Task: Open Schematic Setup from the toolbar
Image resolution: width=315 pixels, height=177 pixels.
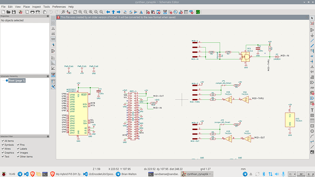Action: pos(21,12)
